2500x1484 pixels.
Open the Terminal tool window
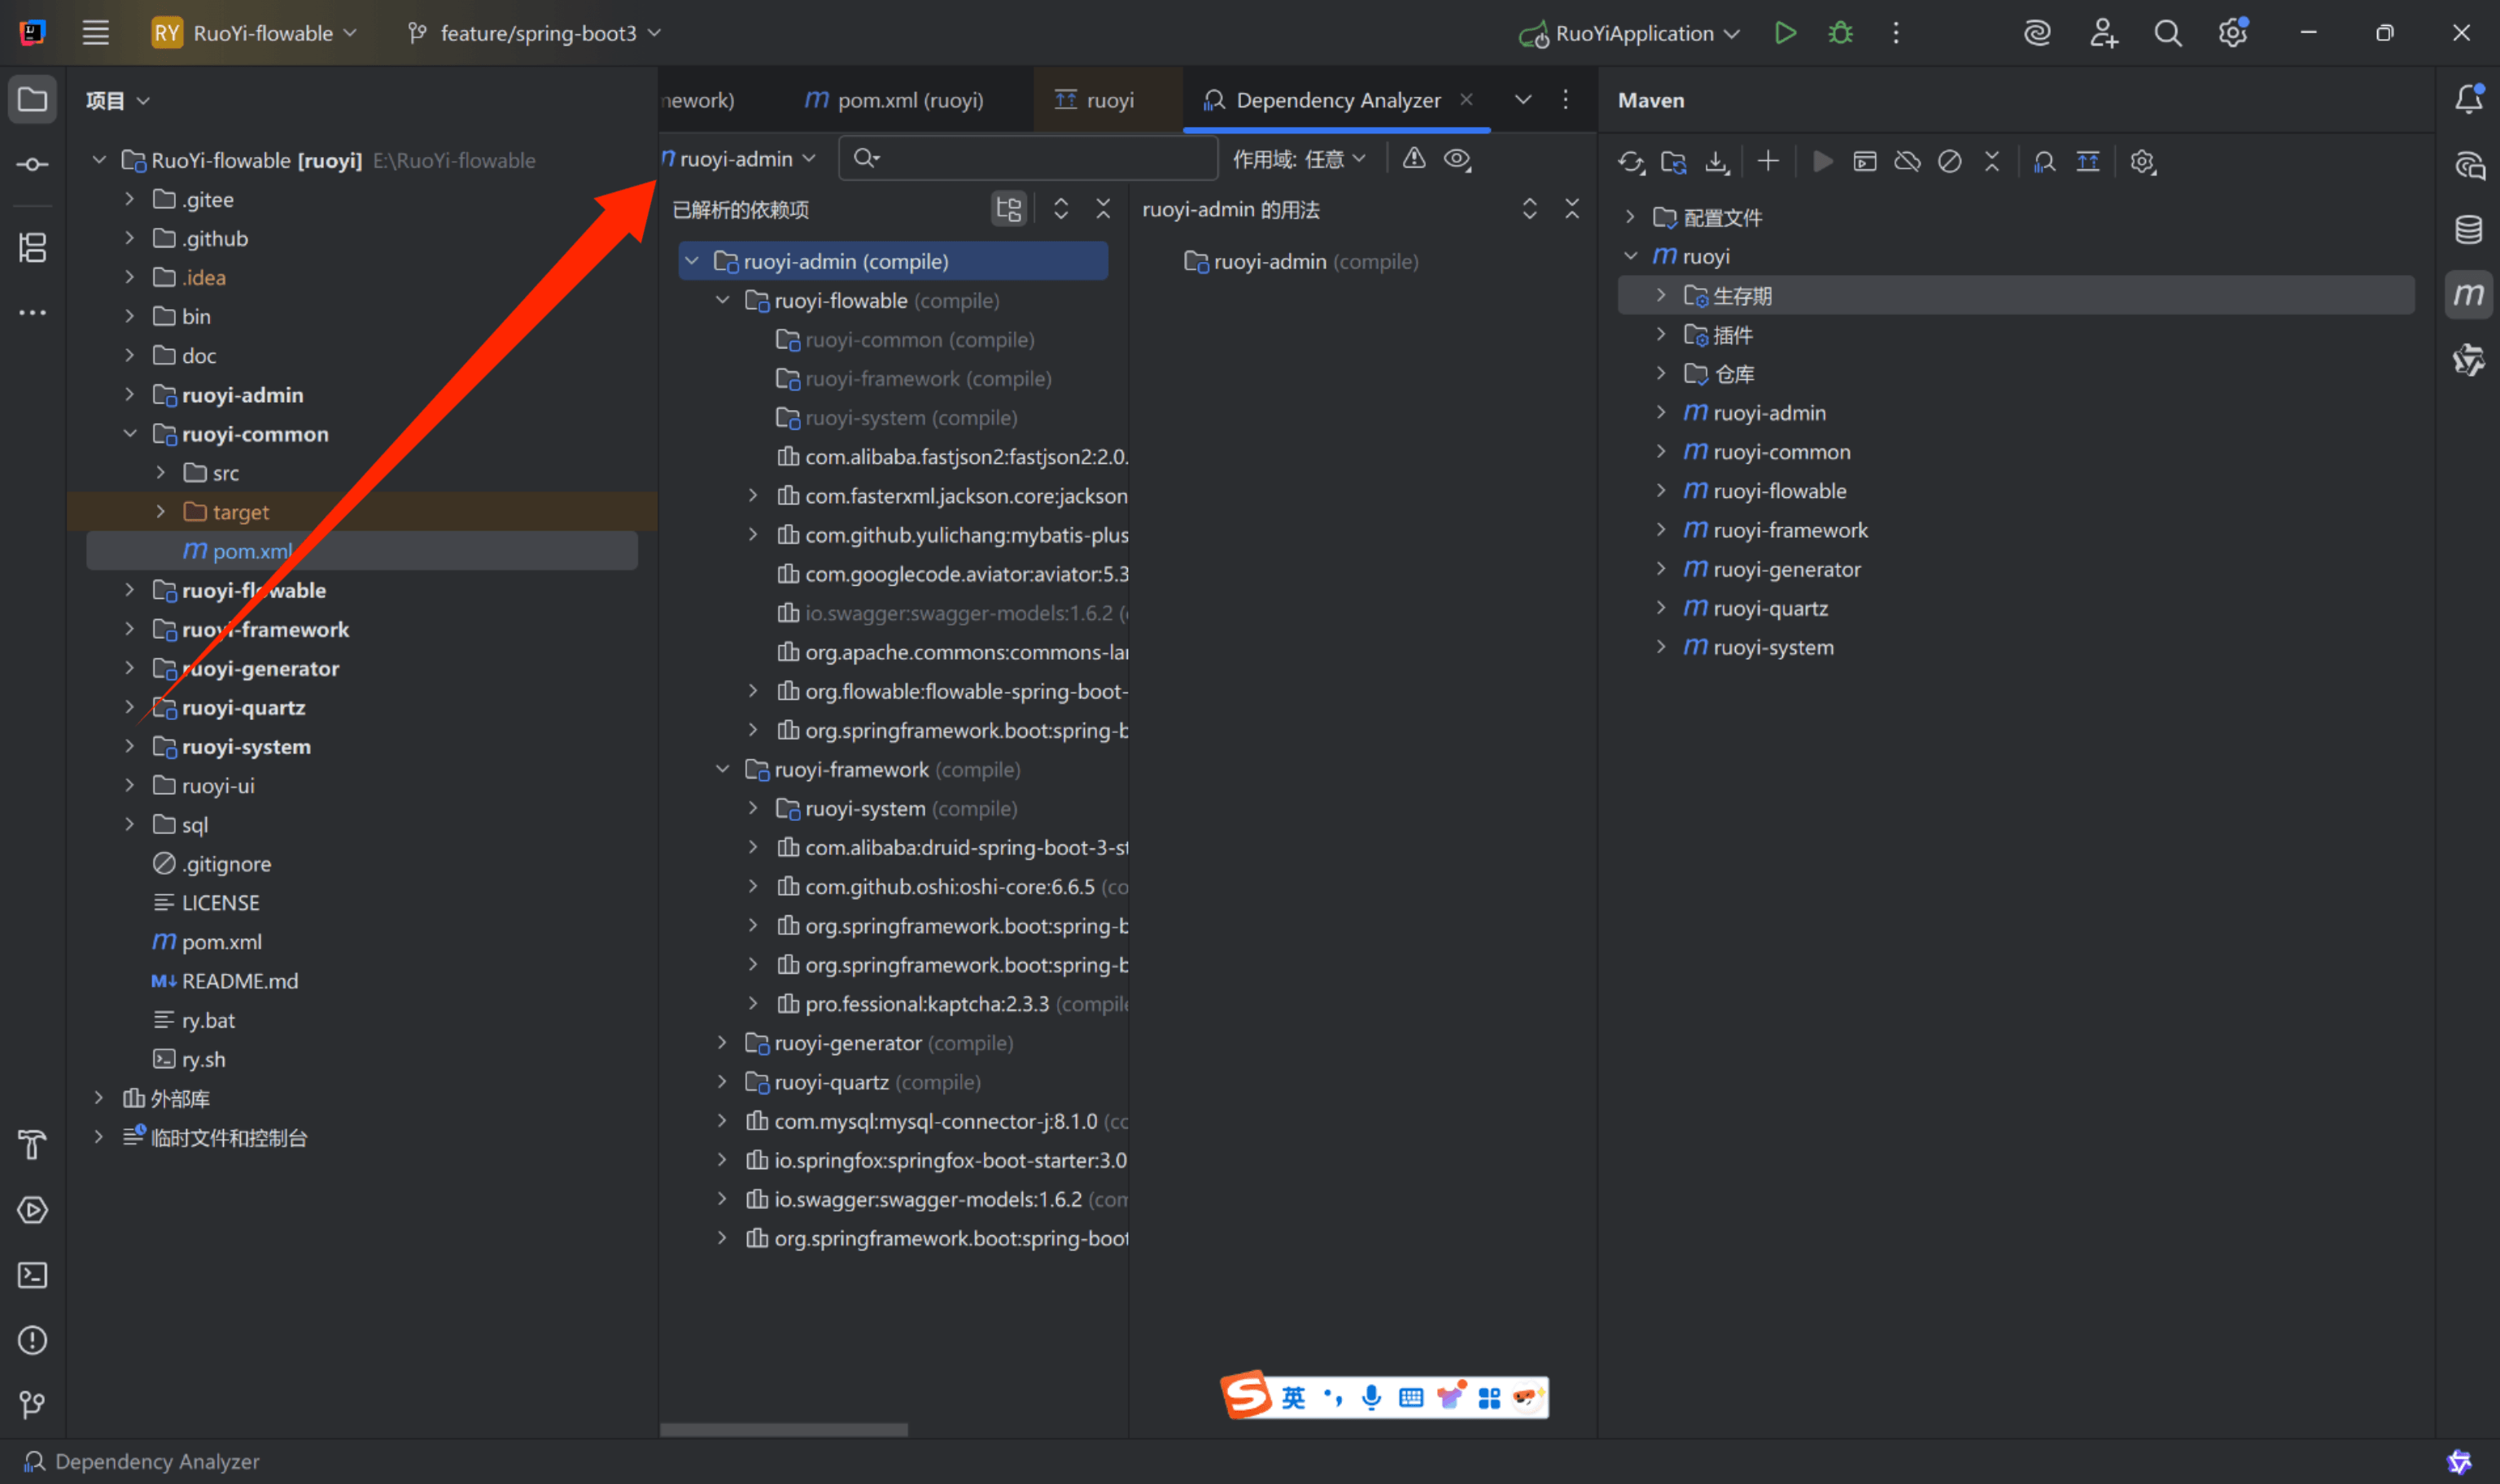32,1275
